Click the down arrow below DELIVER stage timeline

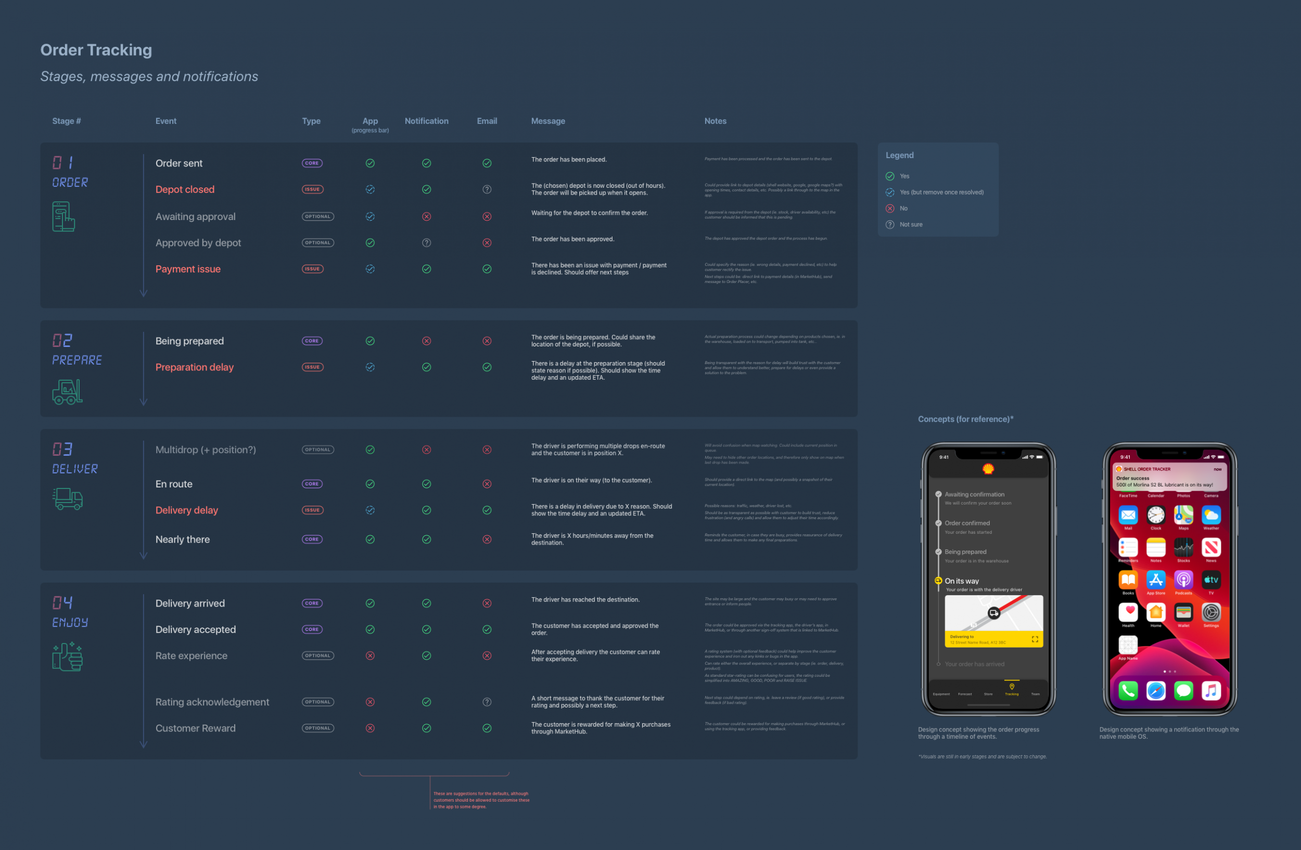click(143, 556)
